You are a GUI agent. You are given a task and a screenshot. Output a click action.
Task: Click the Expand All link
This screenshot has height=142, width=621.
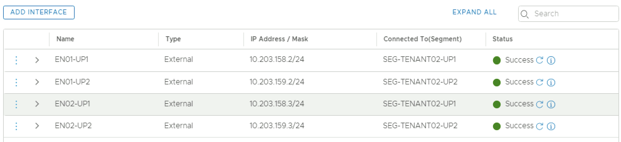(474, 12)
